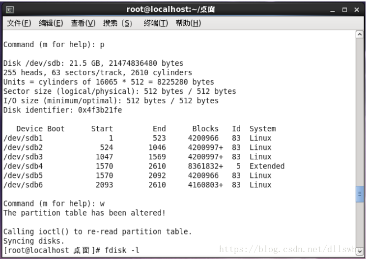
Task: Click the '2610 cylinders' text
Action: pos(161,73)
